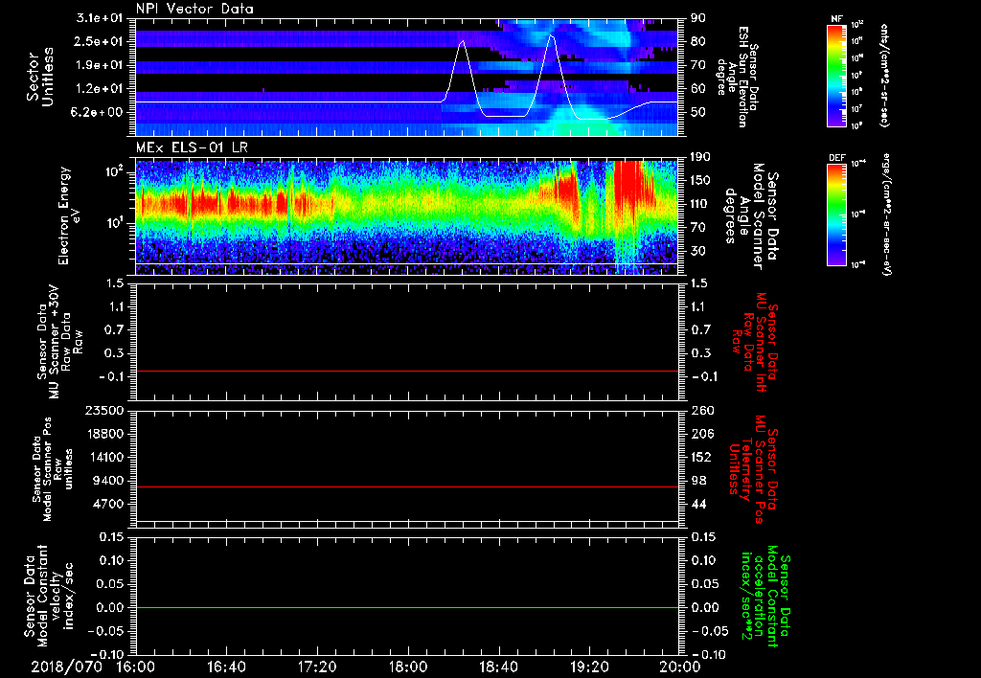Image resolution: width=981 pixels, height=678 pixels.
Task: Click the 16:40 time axis label
Action: tap(226, 667)
